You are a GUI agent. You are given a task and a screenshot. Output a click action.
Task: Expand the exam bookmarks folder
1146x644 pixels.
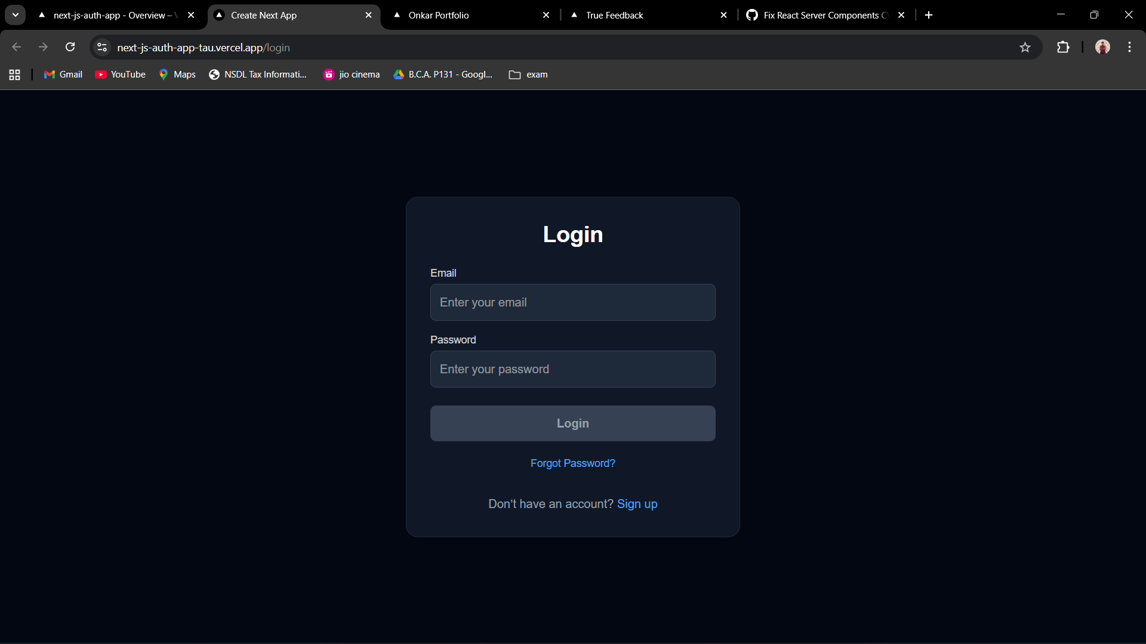(528, 75)
